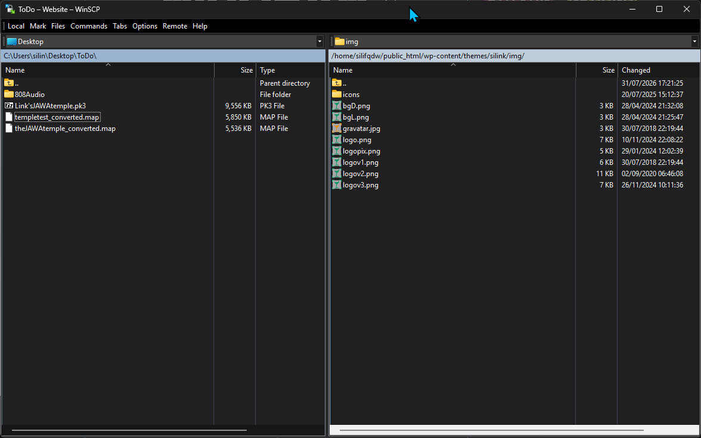
Task: Select the icons folder icon in remote panel
Action: [337, 94]
